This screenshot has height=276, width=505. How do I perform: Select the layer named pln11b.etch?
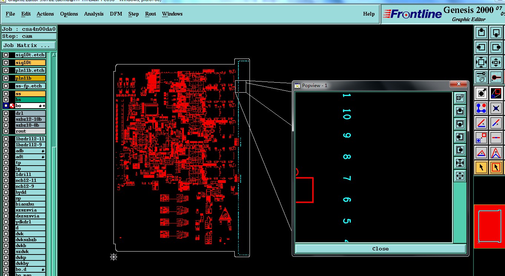pyautogui.click(x=30, y=70)
